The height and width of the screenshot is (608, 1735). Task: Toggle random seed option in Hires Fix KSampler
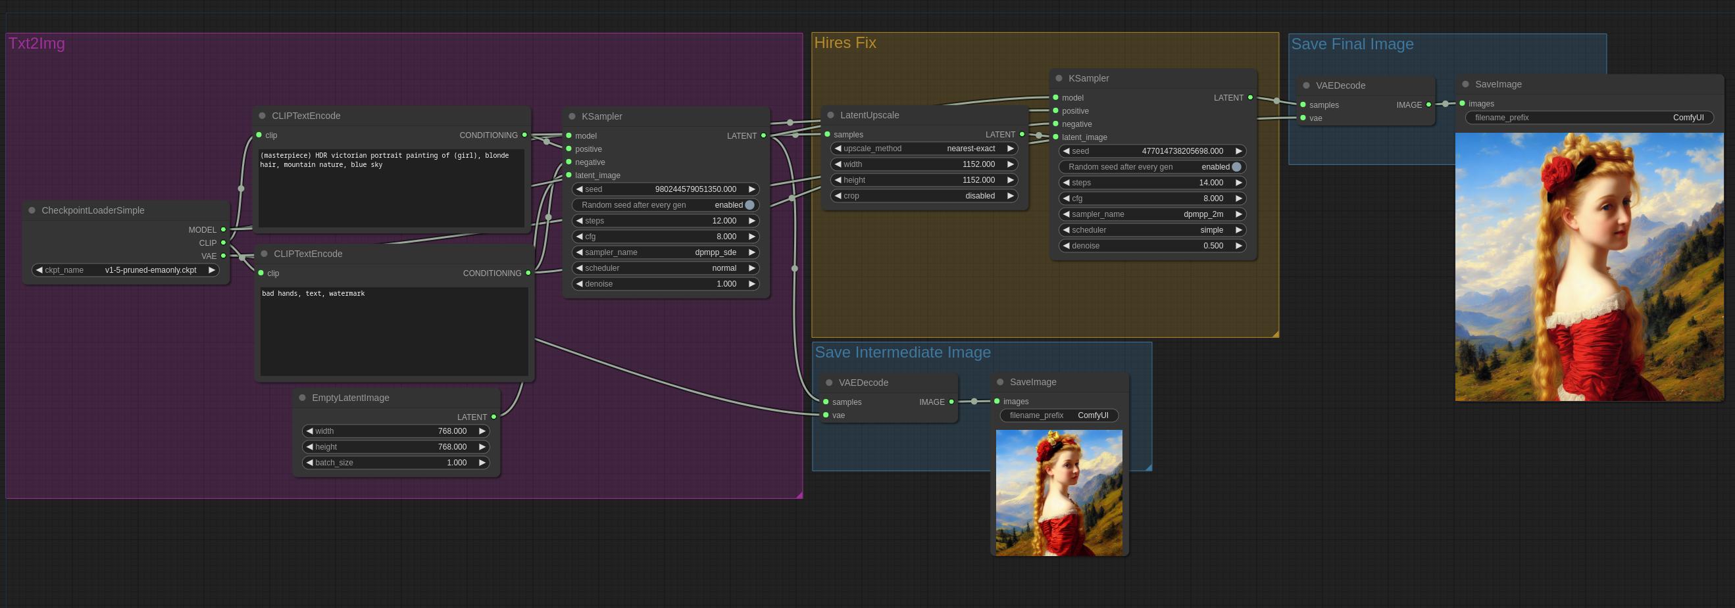click(1236, 167)
